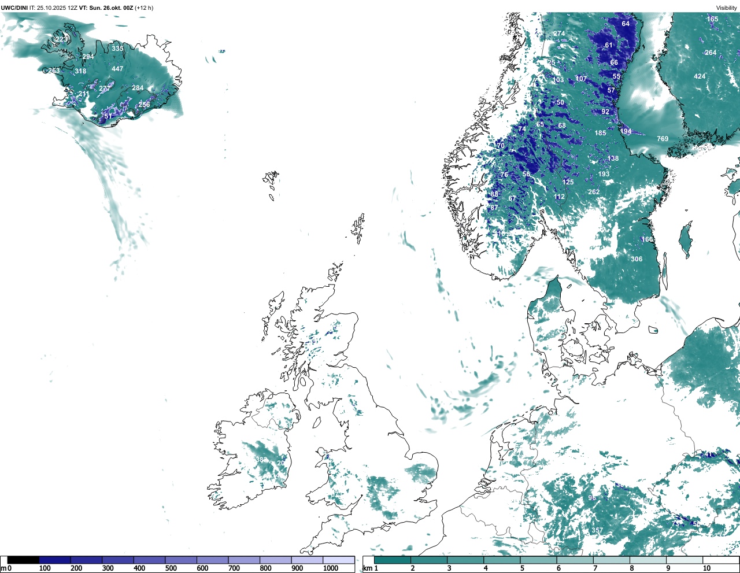Click the value 65 in Norway

[x=540, y=124]
